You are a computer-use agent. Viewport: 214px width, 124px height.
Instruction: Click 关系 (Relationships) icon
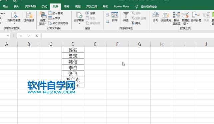pyautogui.click(x=206, y=15)
